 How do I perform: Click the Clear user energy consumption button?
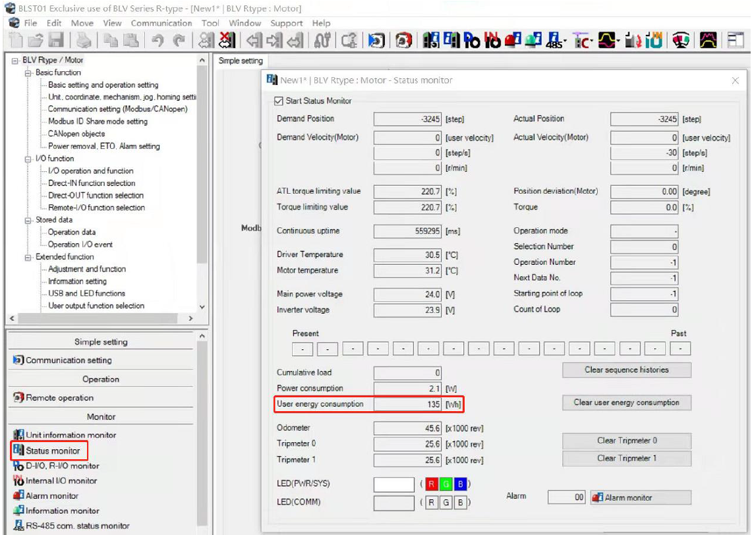tap(626, 403)
